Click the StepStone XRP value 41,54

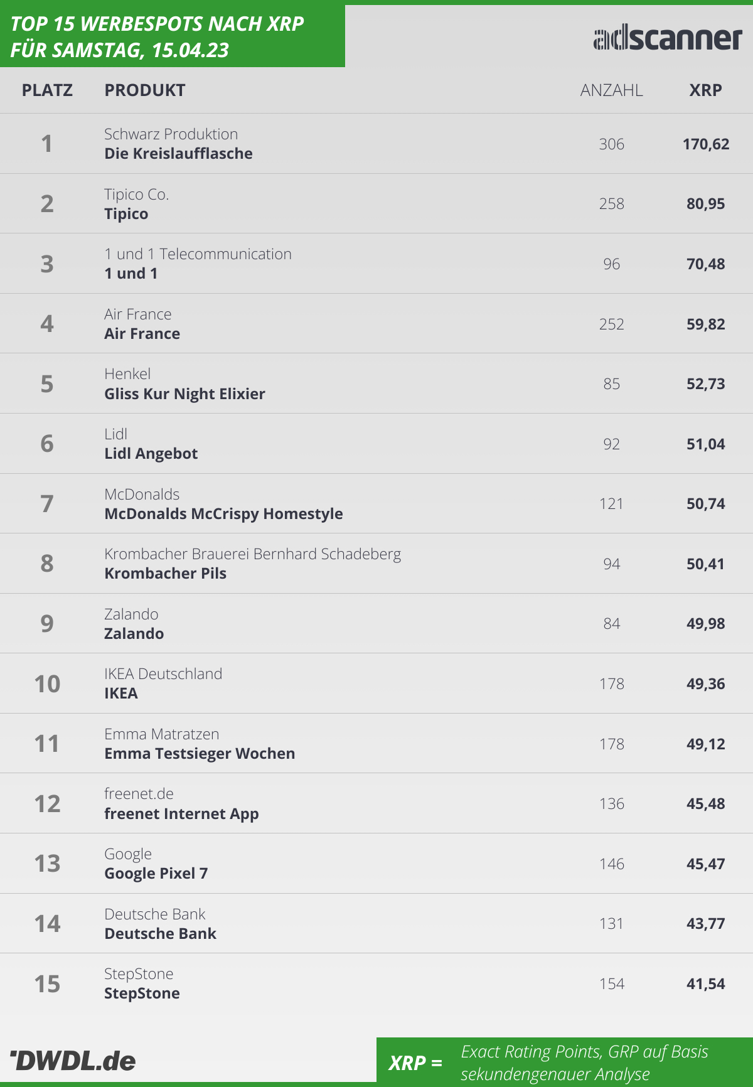click(705, 983)
